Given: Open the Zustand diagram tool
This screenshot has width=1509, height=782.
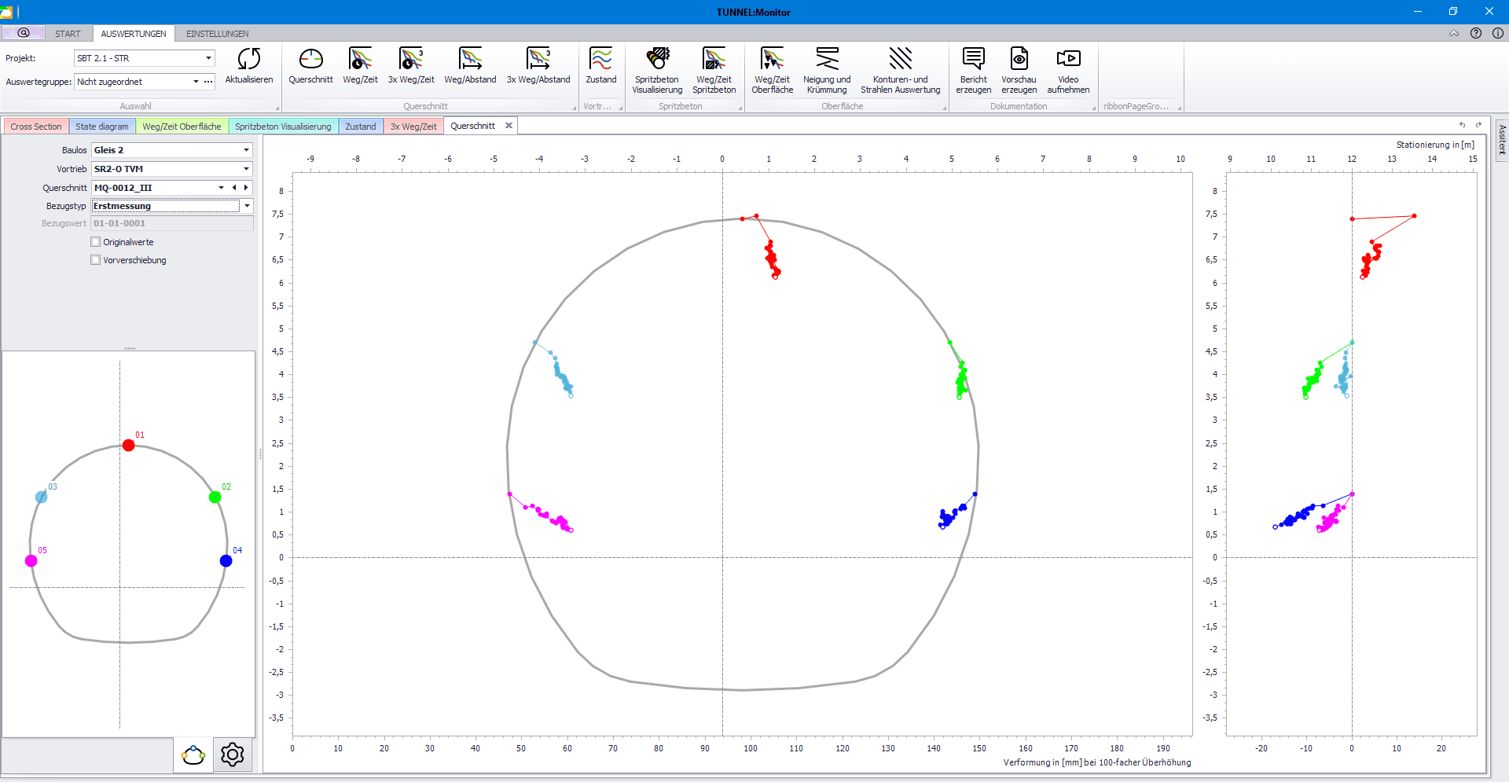Looking at the screenshot, I should coord(600,60).
